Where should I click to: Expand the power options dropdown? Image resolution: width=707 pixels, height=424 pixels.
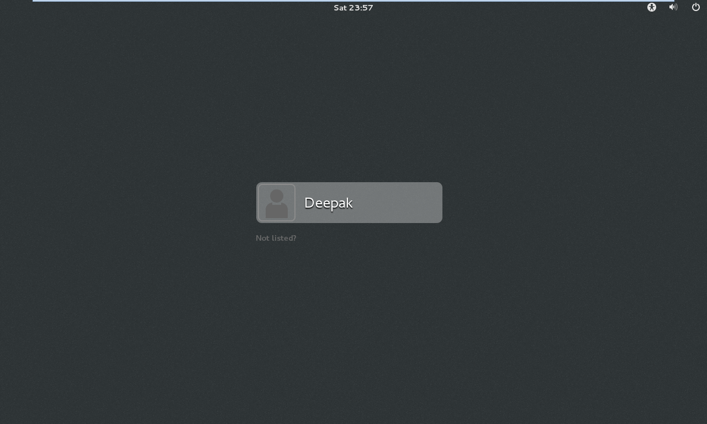pyautogui.click(x=696, y=7)
